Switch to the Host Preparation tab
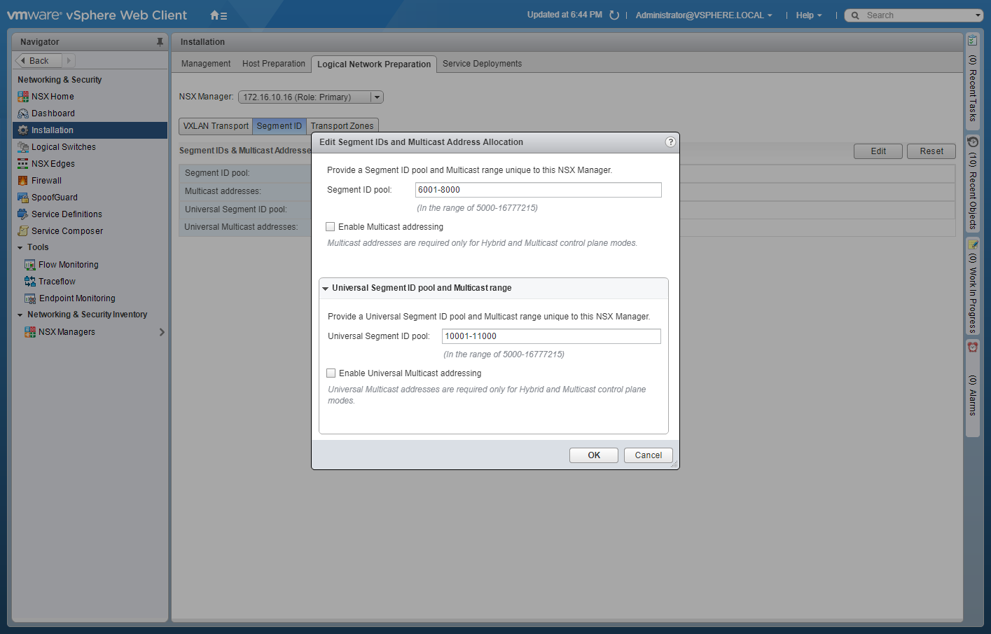Screen dimensions: 991x634 [x=274, y=64]
